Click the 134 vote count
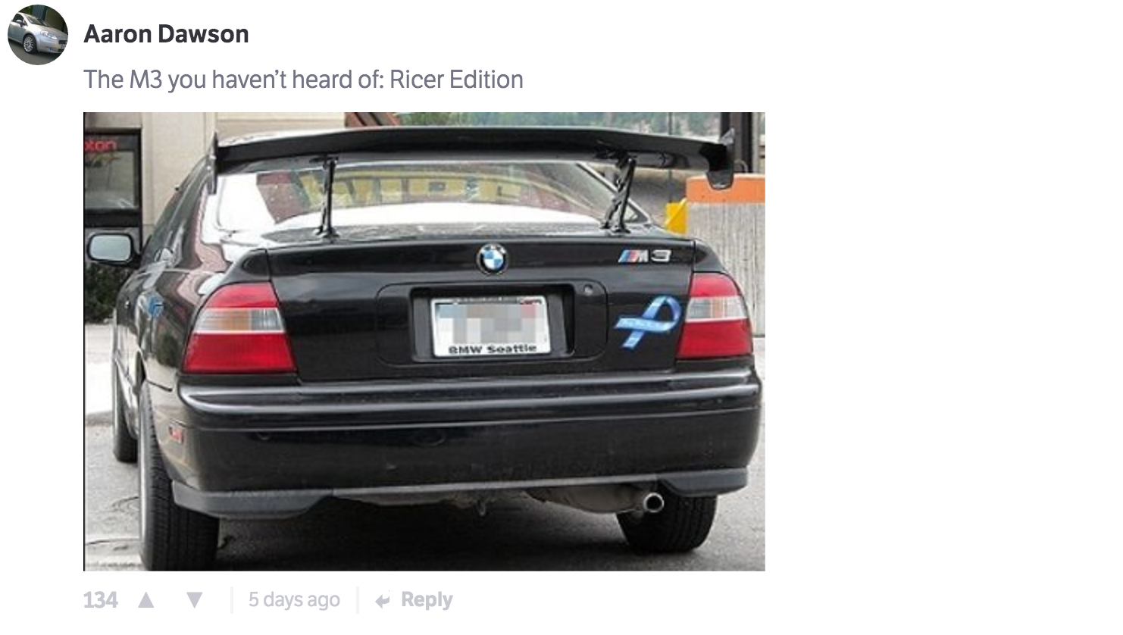The width and height of the screenshot is (1123, 635). pos(100,600)
